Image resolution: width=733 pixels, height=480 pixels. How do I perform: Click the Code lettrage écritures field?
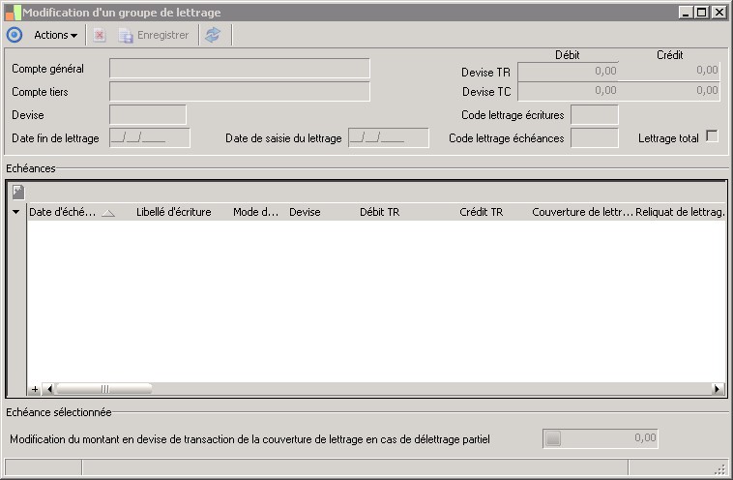(x=595, y=114)
